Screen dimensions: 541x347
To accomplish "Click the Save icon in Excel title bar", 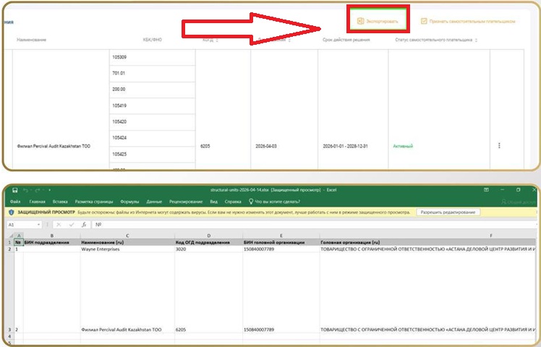I will 14,190.
